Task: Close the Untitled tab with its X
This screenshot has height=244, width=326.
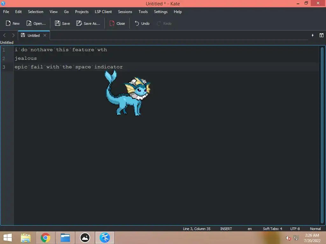Action: tap(45, 35)
